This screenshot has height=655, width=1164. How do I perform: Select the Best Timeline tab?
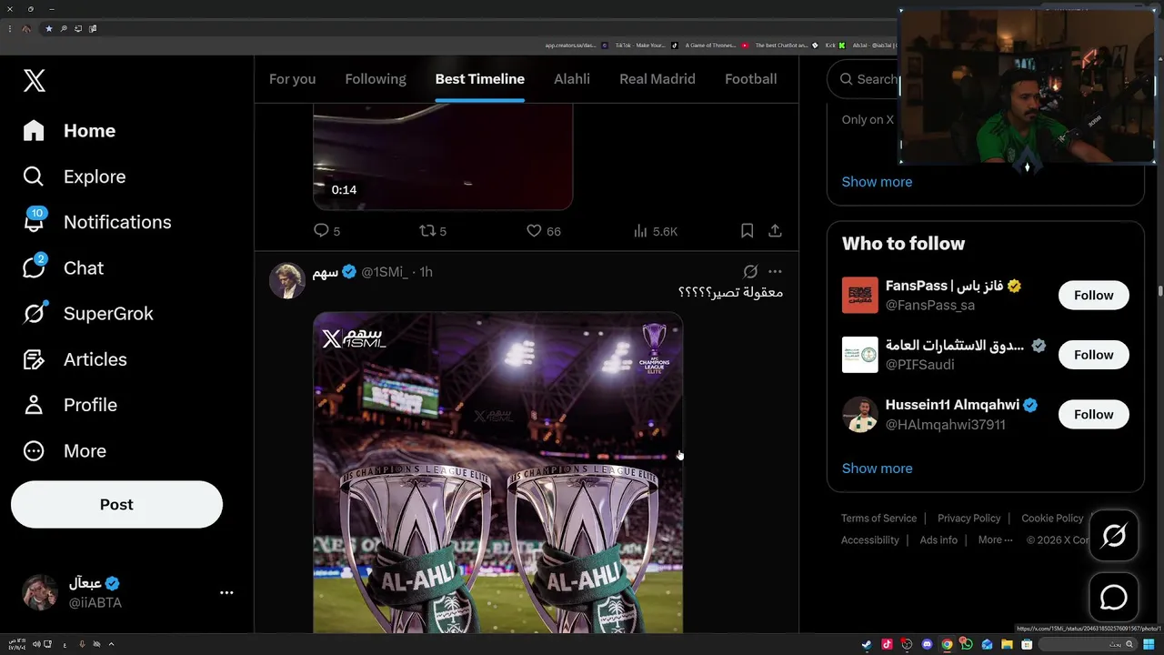480,79
